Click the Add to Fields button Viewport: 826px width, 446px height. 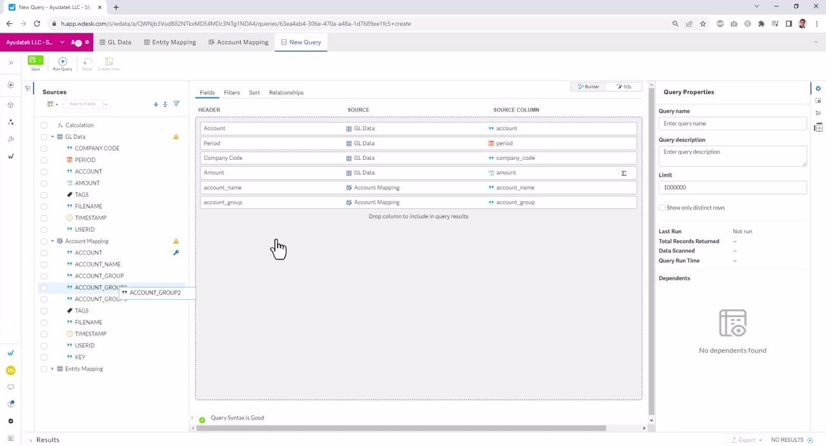pos(83,104)
